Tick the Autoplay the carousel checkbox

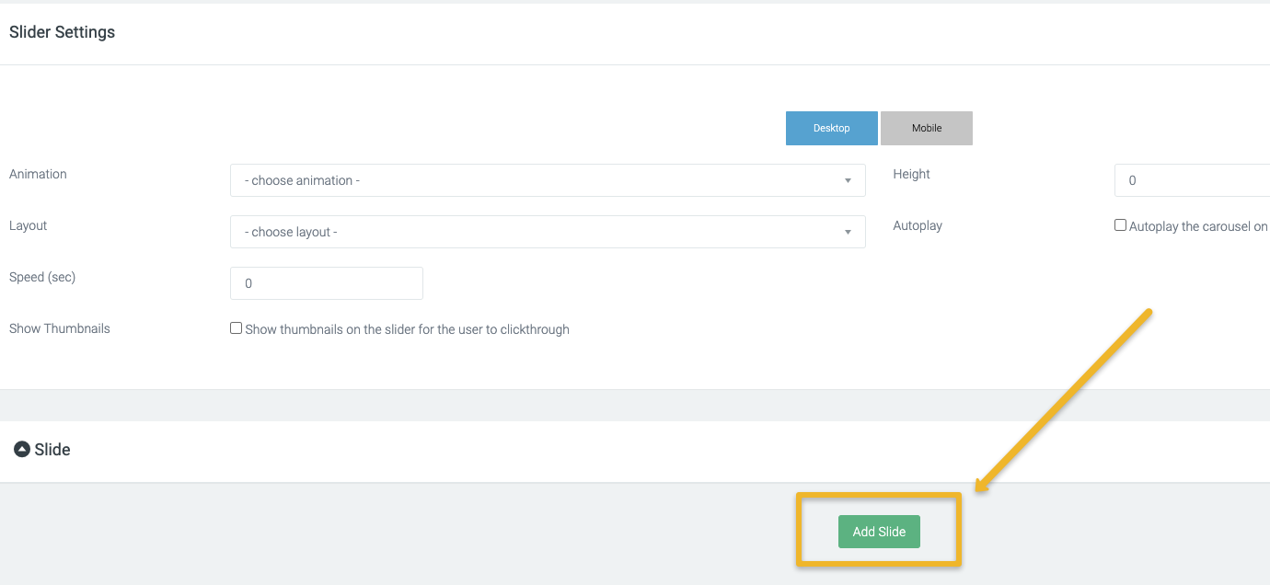pyautogui.click(x=1120, y=225)
